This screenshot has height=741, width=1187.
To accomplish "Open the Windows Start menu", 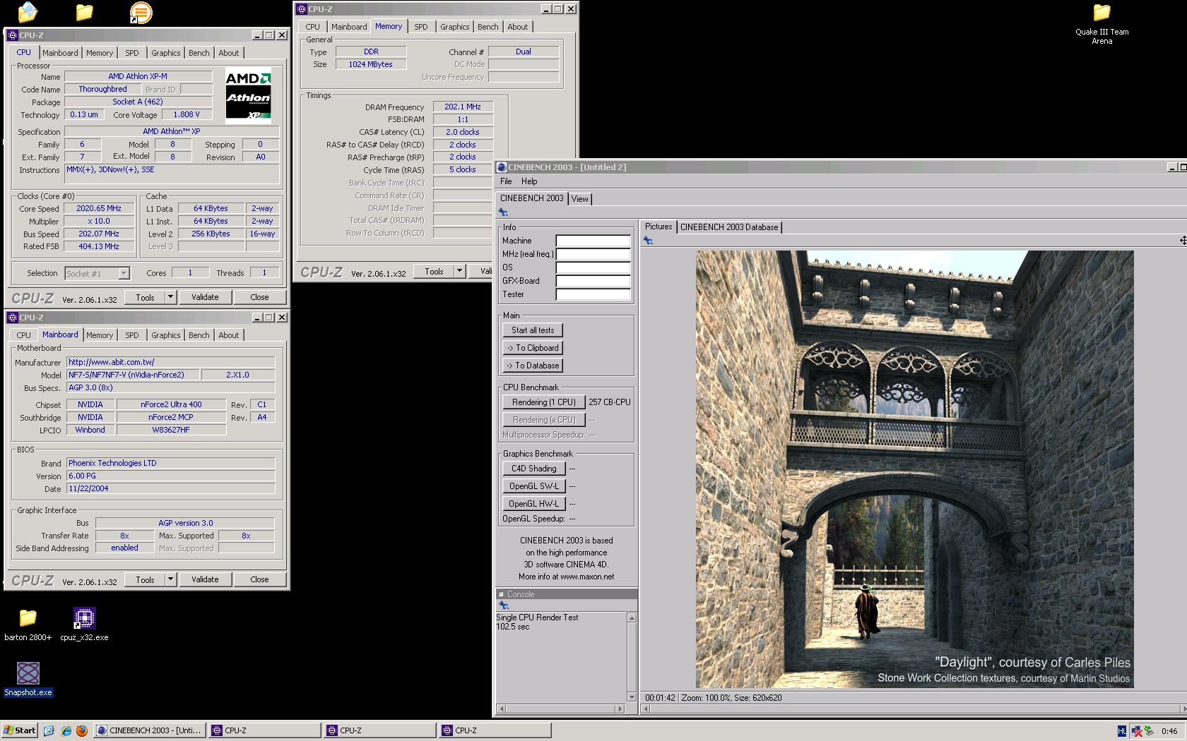I will (x=19, y=730).
